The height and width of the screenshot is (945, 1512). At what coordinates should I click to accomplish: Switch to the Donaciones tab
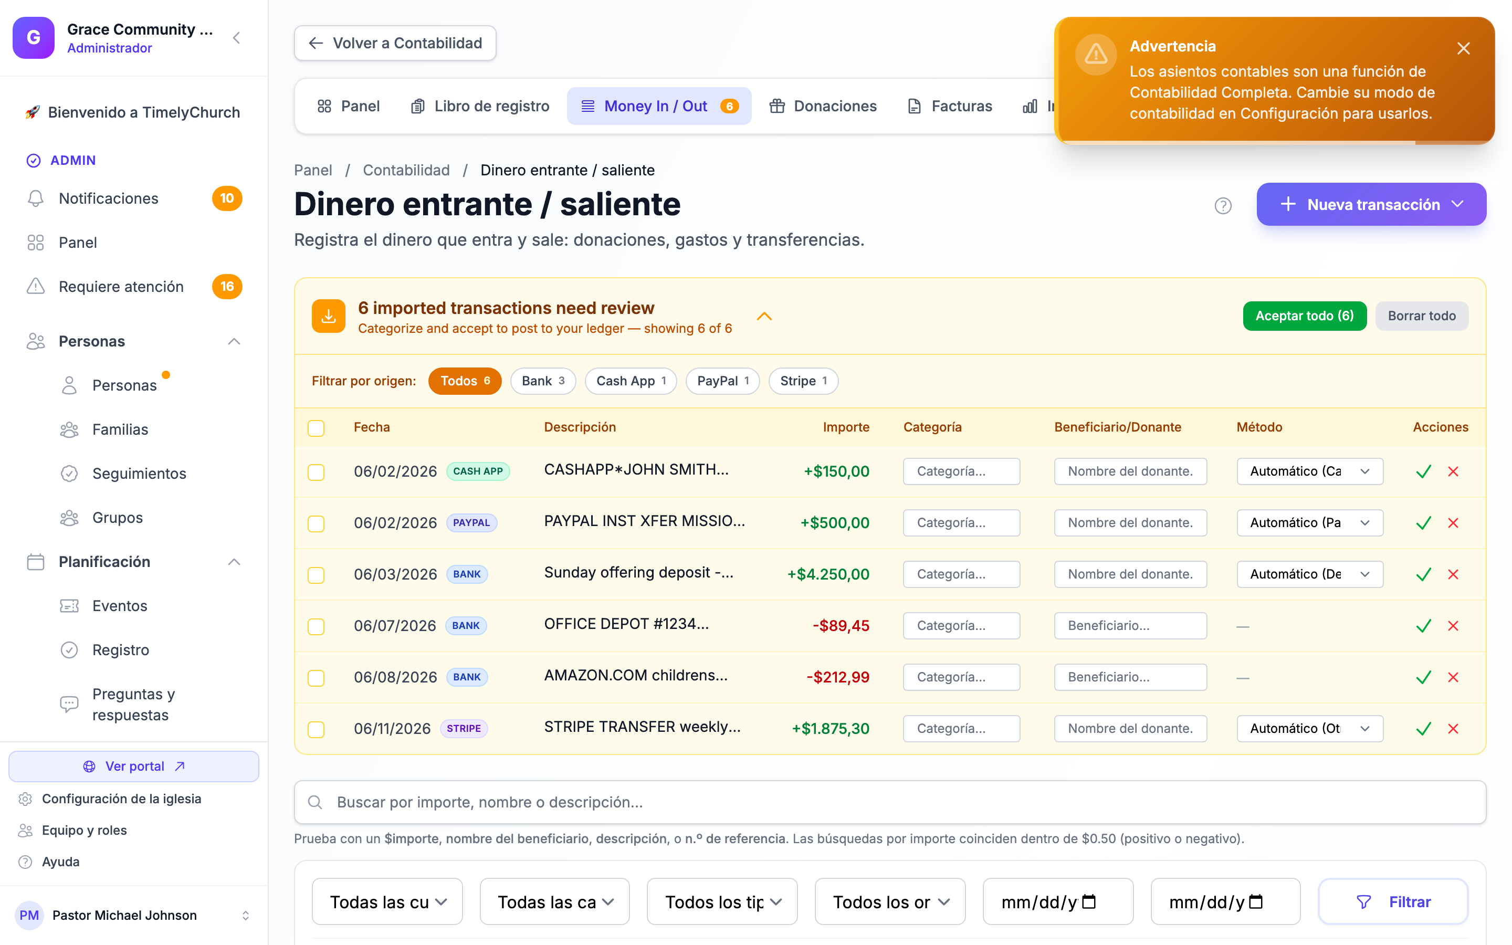[x=823, y=106]
